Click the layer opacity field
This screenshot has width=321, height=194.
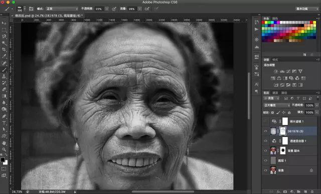tap(309, 105)
